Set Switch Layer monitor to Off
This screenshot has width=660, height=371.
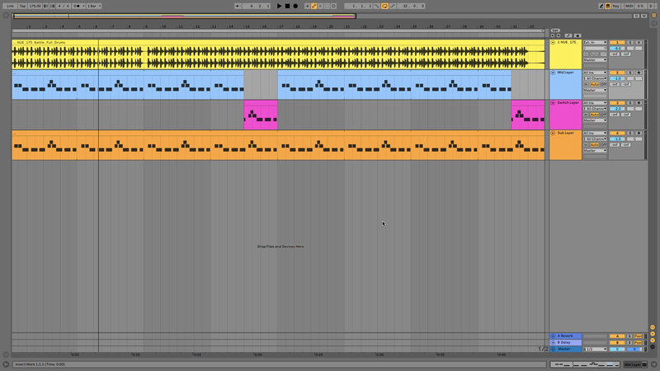[x=604, y=115]
